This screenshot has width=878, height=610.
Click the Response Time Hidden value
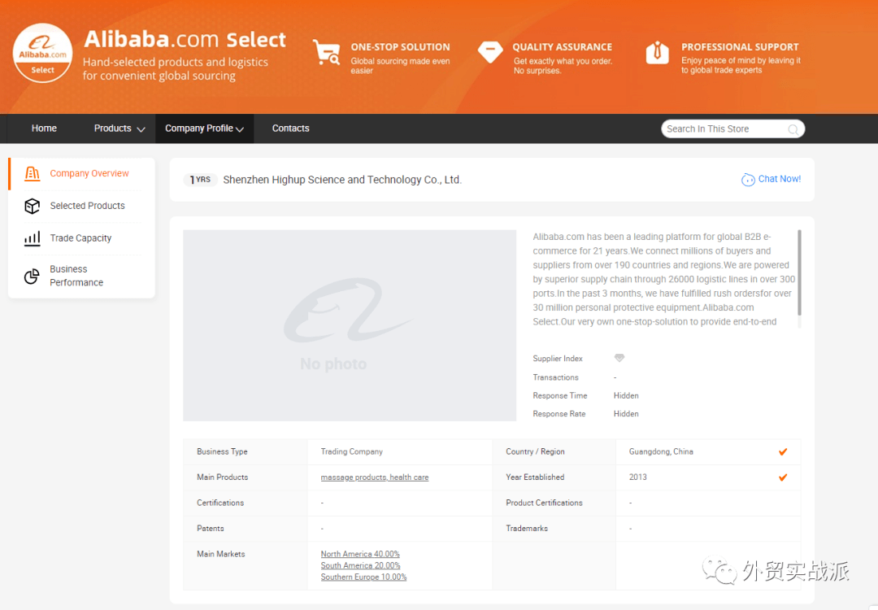pos(626,395)
